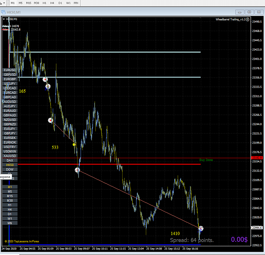Switch chart to EURUSD symbol button
The width and height of the screenshot is (265, 255).
(10, 70)
